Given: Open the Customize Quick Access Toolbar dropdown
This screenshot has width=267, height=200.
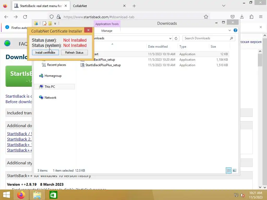Looking at the screenshot, I should pos(55,24).
